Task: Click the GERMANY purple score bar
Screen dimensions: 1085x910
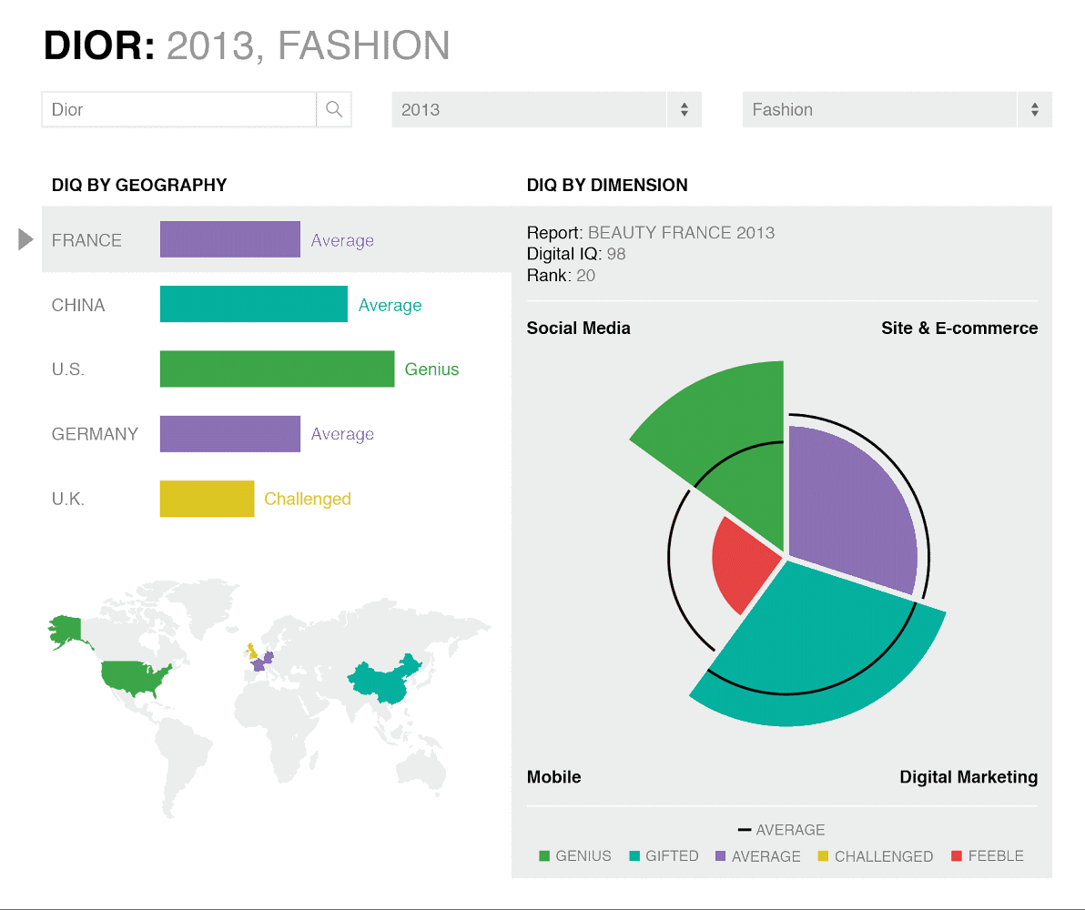Action: click(x=229, y=433)
